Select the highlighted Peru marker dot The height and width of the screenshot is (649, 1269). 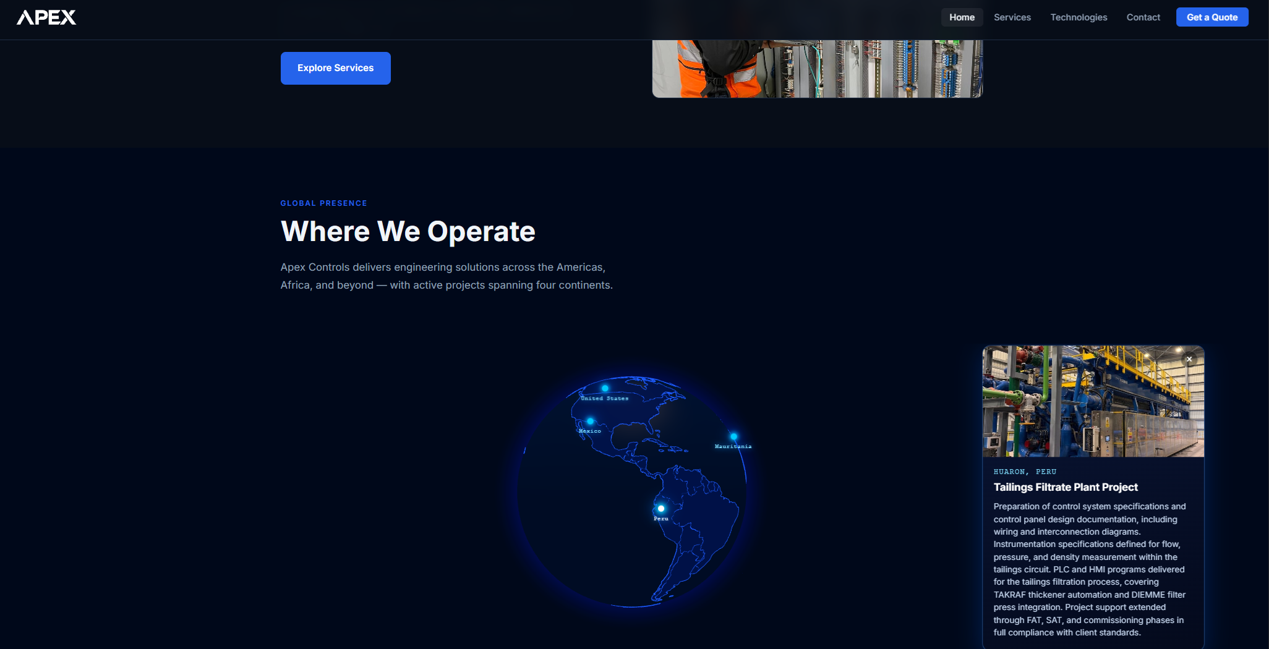coord(661,509)
